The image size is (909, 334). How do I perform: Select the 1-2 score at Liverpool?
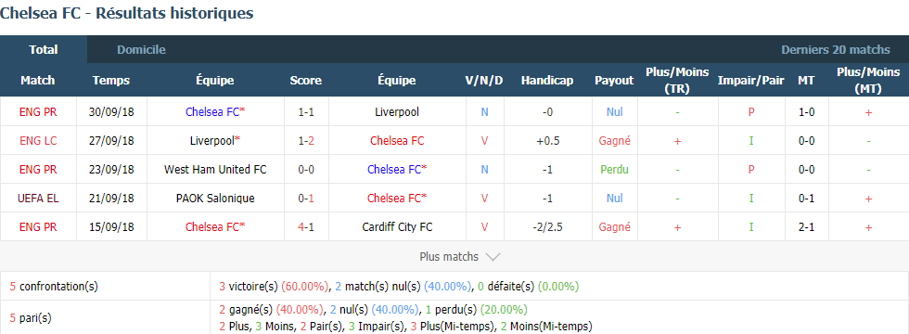click(x=305, y=140)
